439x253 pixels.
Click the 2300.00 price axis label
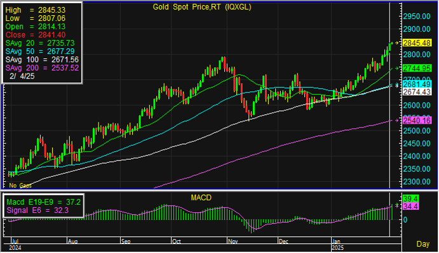point(417,182)
